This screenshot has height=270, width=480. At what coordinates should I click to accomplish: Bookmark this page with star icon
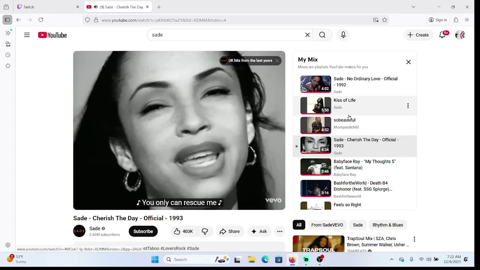click(384, 20)
